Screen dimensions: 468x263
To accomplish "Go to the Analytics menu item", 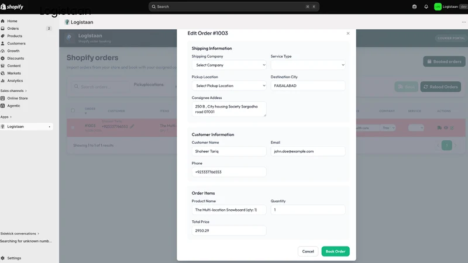I will coord(15,81).
